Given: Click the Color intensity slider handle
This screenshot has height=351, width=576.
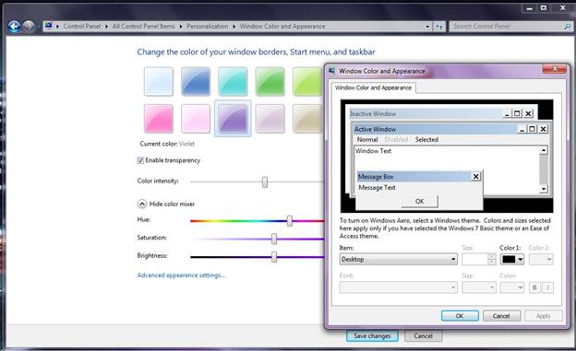Looking at the screenshot, I should [265, 181].
